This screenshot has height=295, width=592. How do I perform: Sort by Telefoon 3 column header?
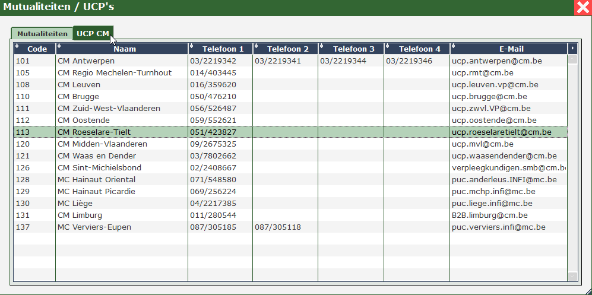pyautogui.click(x=351, y=49)
